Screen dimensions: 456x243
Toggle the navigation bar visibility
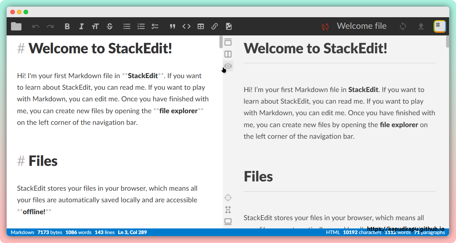228,42
